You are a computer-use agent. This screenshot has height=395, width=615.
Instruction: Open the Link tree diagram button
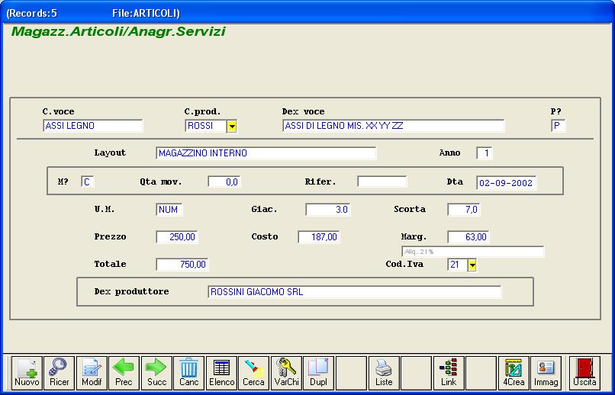click(449, 373)
